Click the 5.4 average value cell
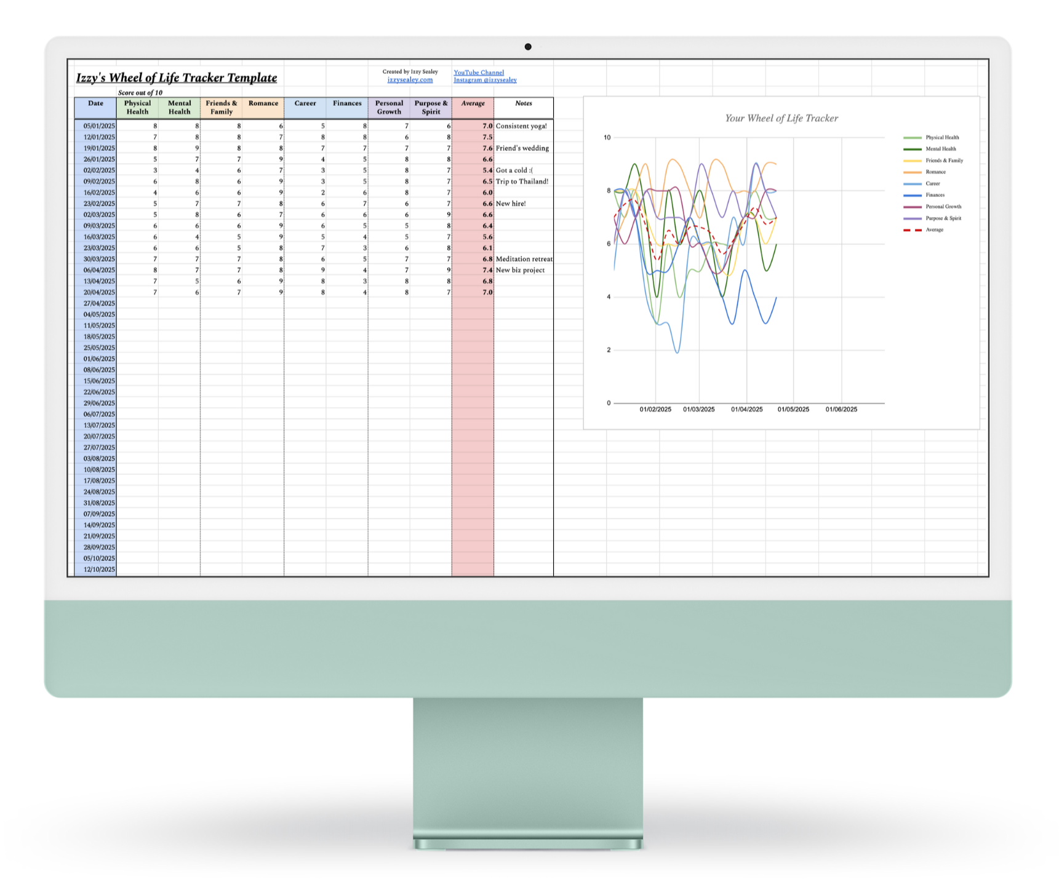1059x879 pixels. [473, 170]
